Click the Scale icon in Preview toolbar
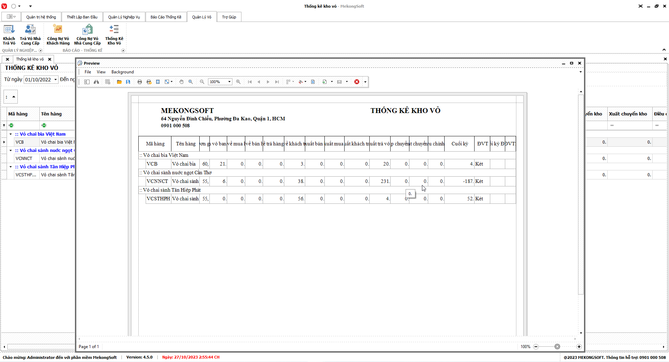The image size is (669, 362). (x=167, y=82)
